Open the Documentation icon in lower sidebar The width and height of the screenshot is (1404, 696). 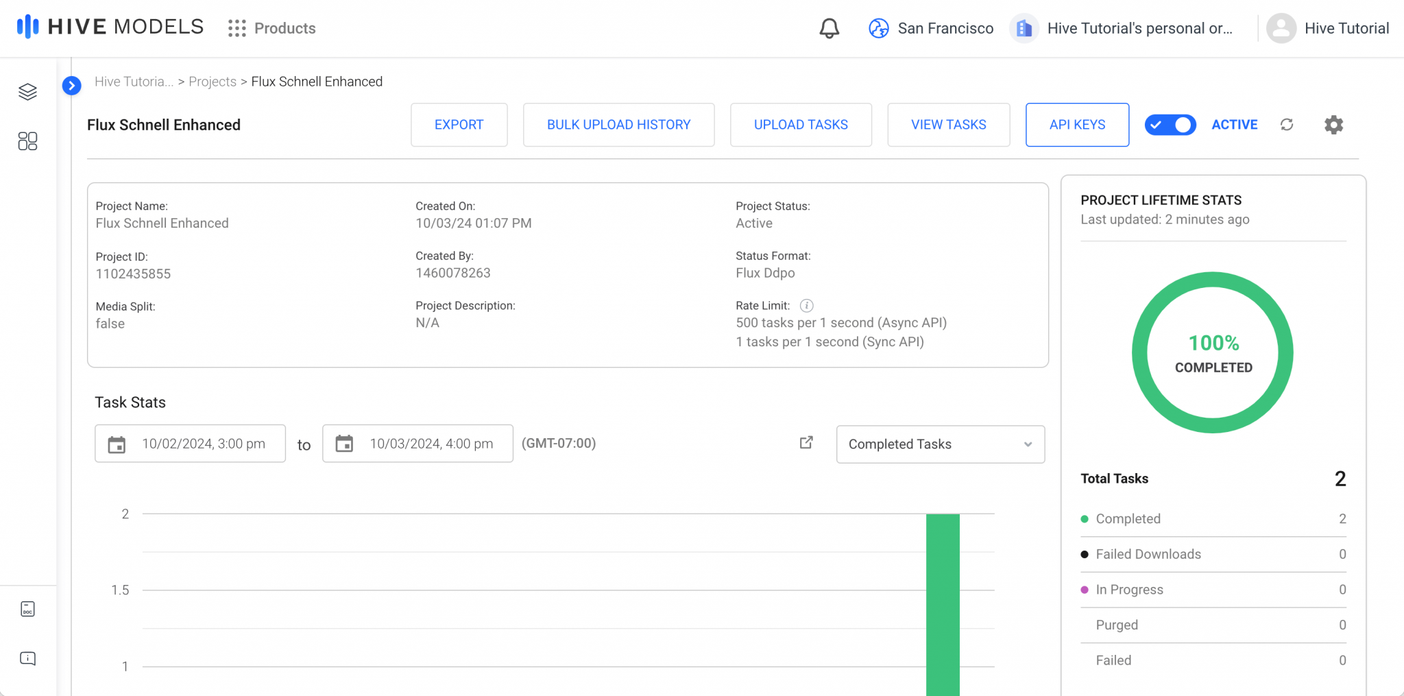click(27, 609)
